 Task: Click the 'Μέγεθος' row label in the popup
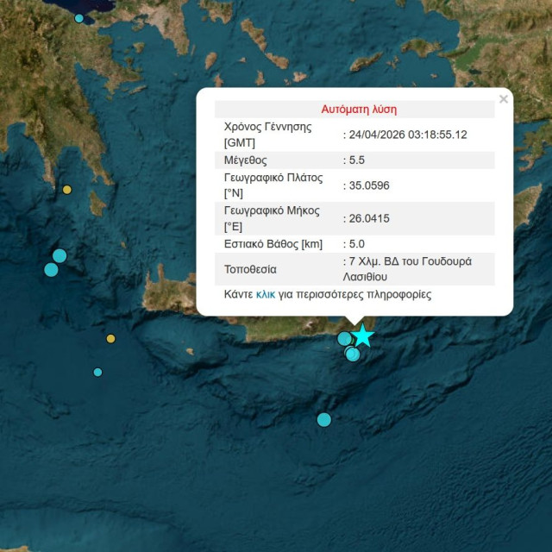pyautogui.click(x=246, y=160)
